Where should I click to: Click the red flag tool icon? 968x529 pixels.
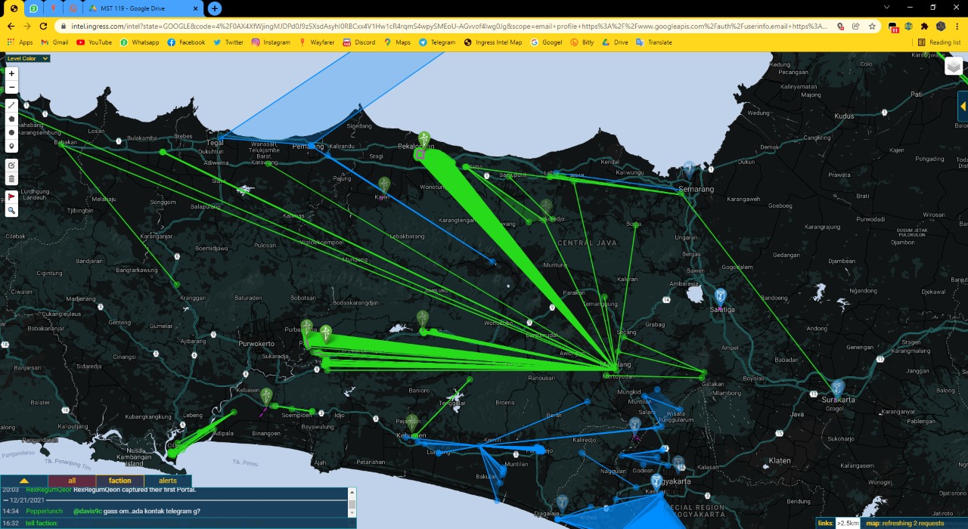tap(11, 196)
